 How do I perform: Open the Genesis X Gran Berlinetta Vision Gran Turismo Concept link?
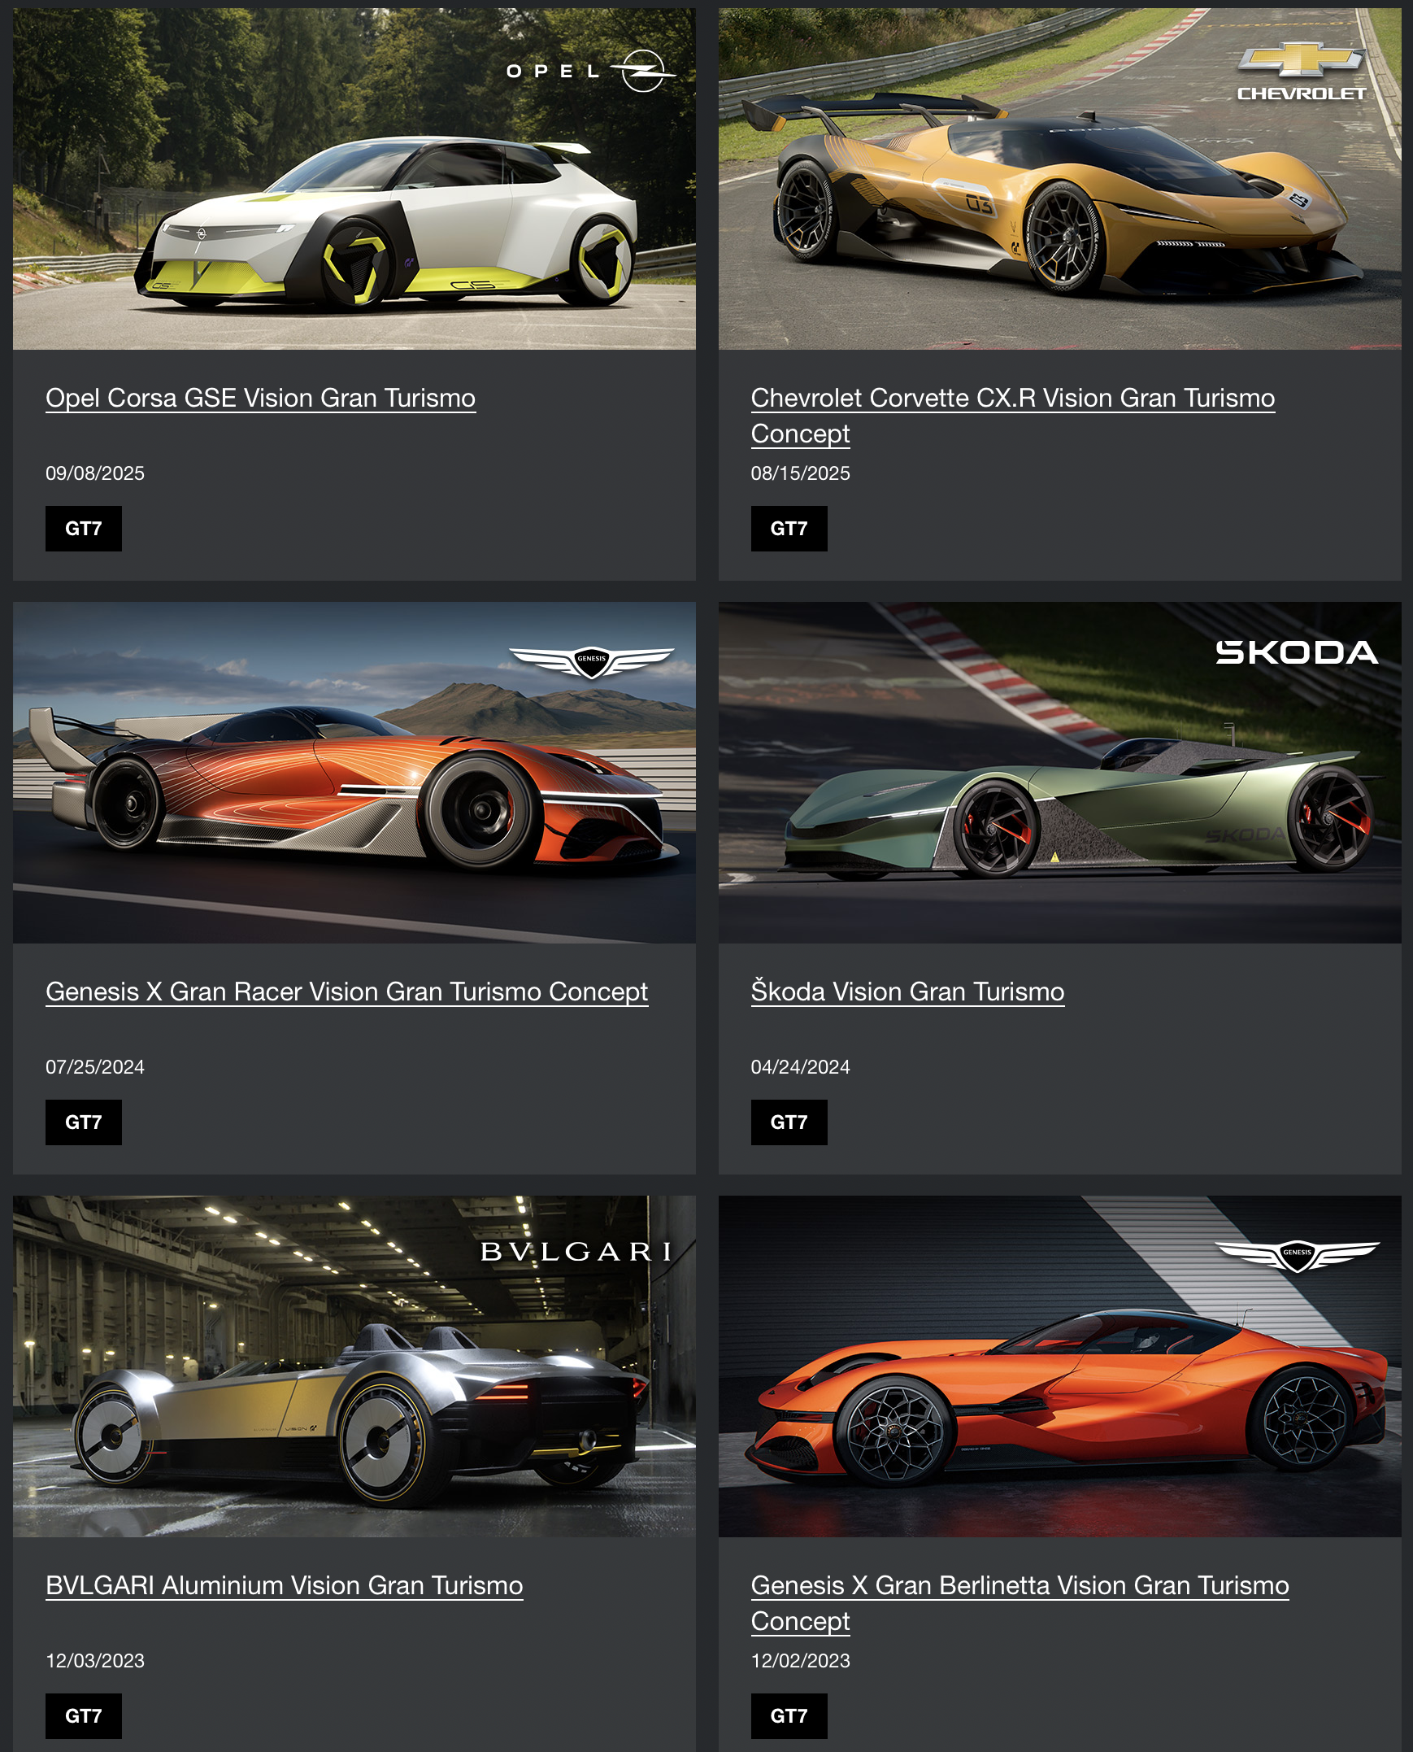[x=1020, y=1603]
